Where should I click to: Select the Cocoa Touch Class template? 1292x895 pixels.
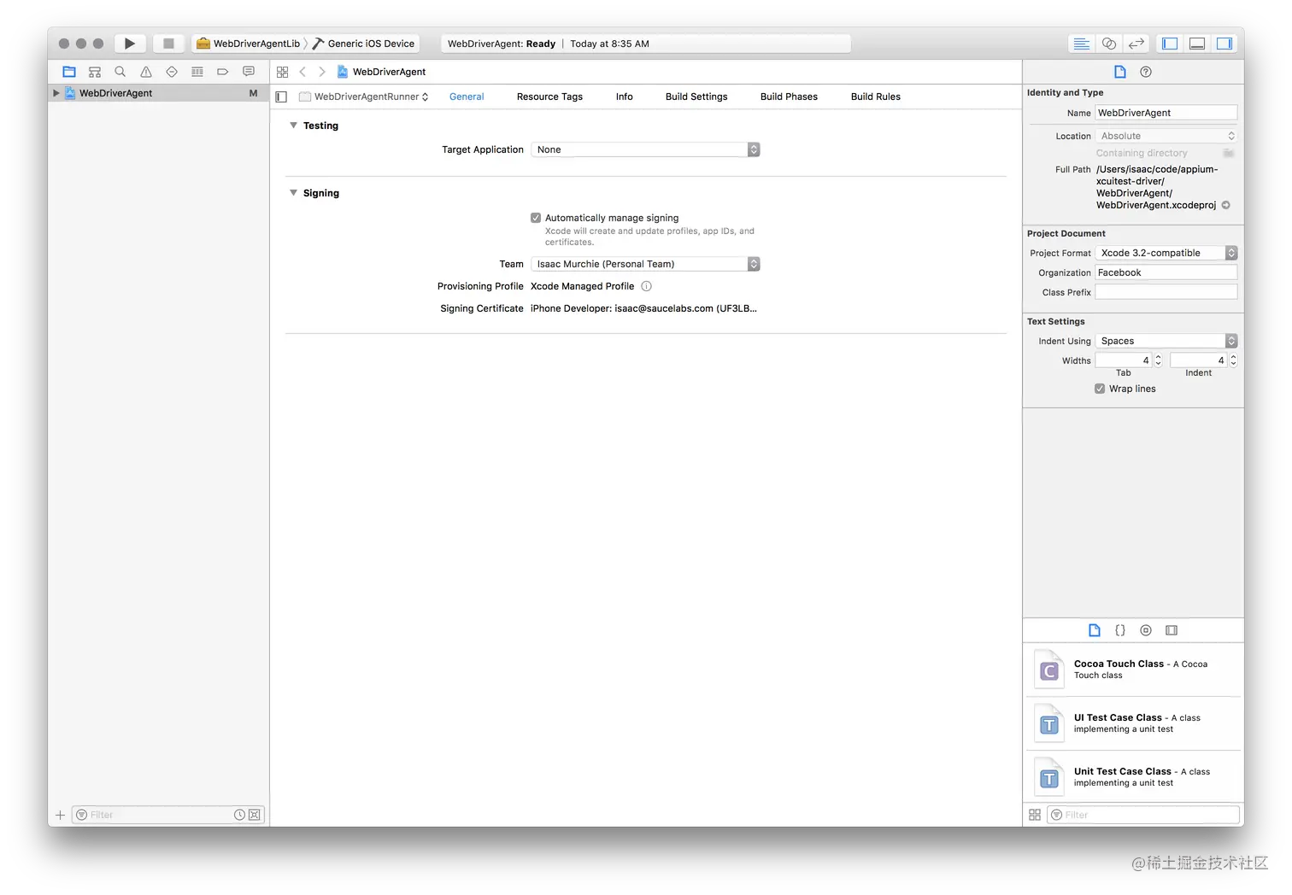pyautogui.click(x=1133, y=670)
